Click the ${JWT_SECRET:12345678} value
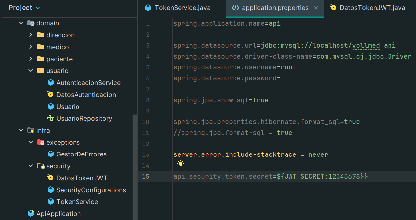Screen dimensions: 416x220 [x=322, y=176]
